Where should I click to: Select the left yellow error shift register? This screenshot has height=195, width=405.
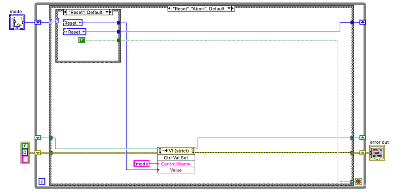pos(38,153)
